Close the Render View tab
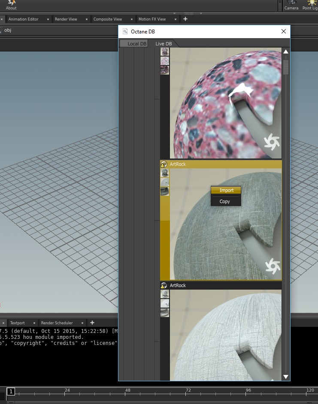 pyautogui.click(x=86, y=19)
